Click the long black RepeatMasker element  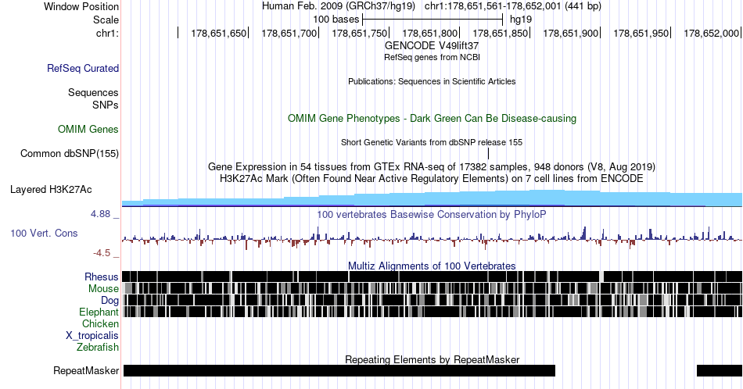339,370
